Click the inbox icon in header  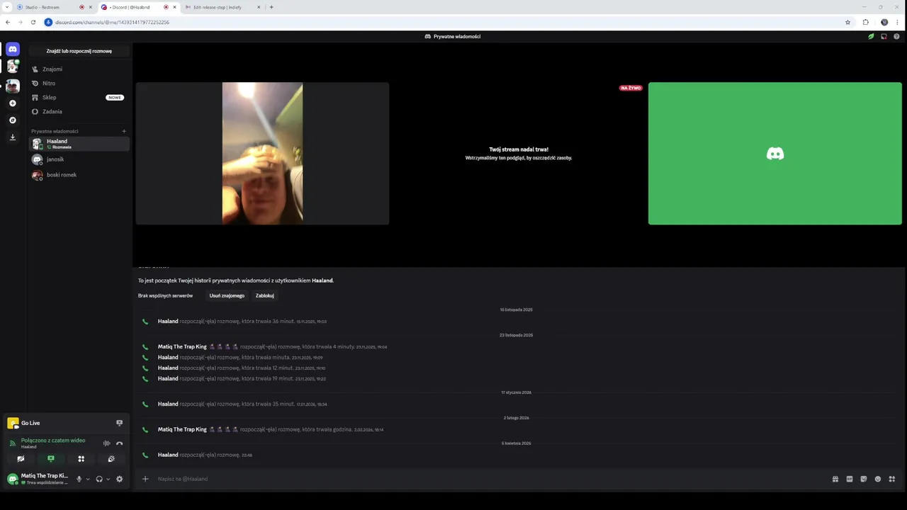(884, 36)
